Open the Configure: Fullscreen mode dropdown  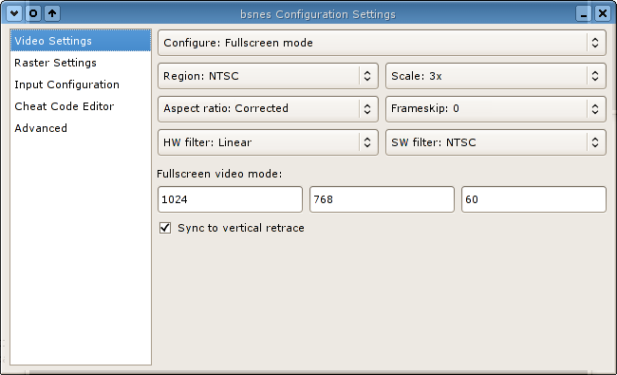point(382,43)
